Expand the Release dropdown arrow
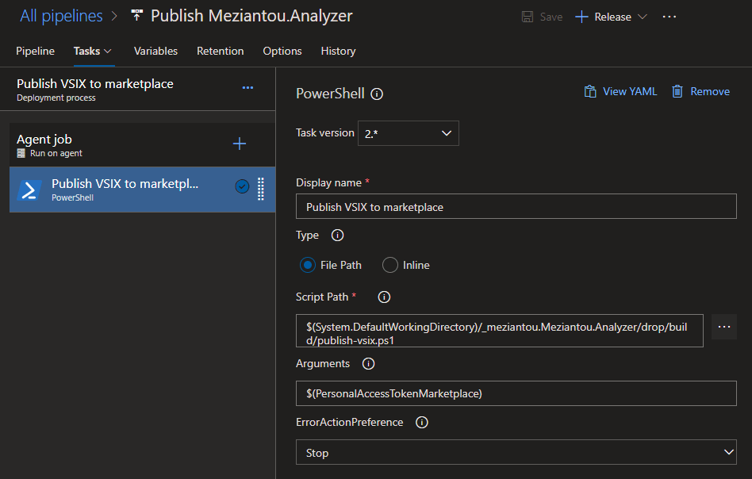The image size is (752, 479). 643,17
